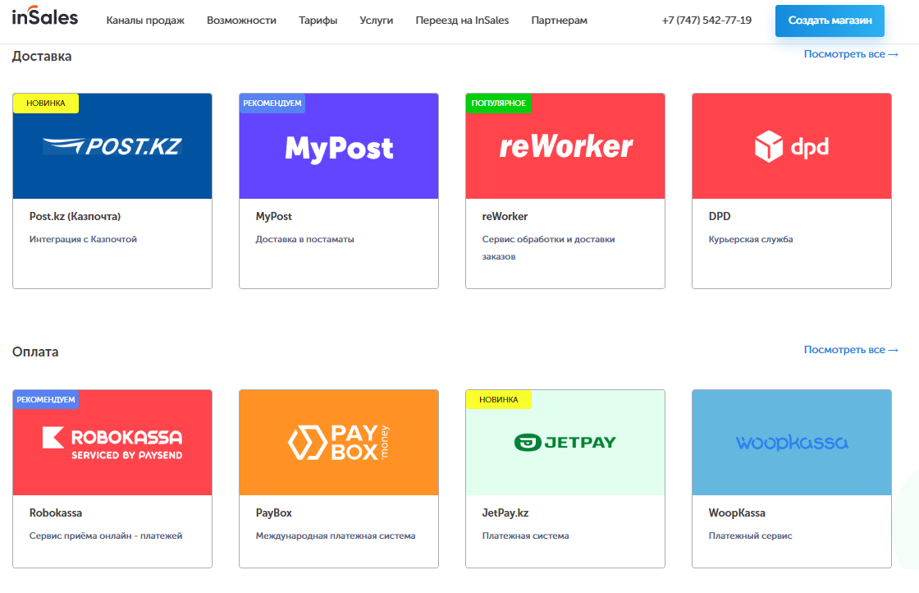This screenshot has height=593, width=919.
Task: Click the ПОПУЛЯРНОЕ badge on reWorker card
Action: pyautogui.click(x=499, y=103)
